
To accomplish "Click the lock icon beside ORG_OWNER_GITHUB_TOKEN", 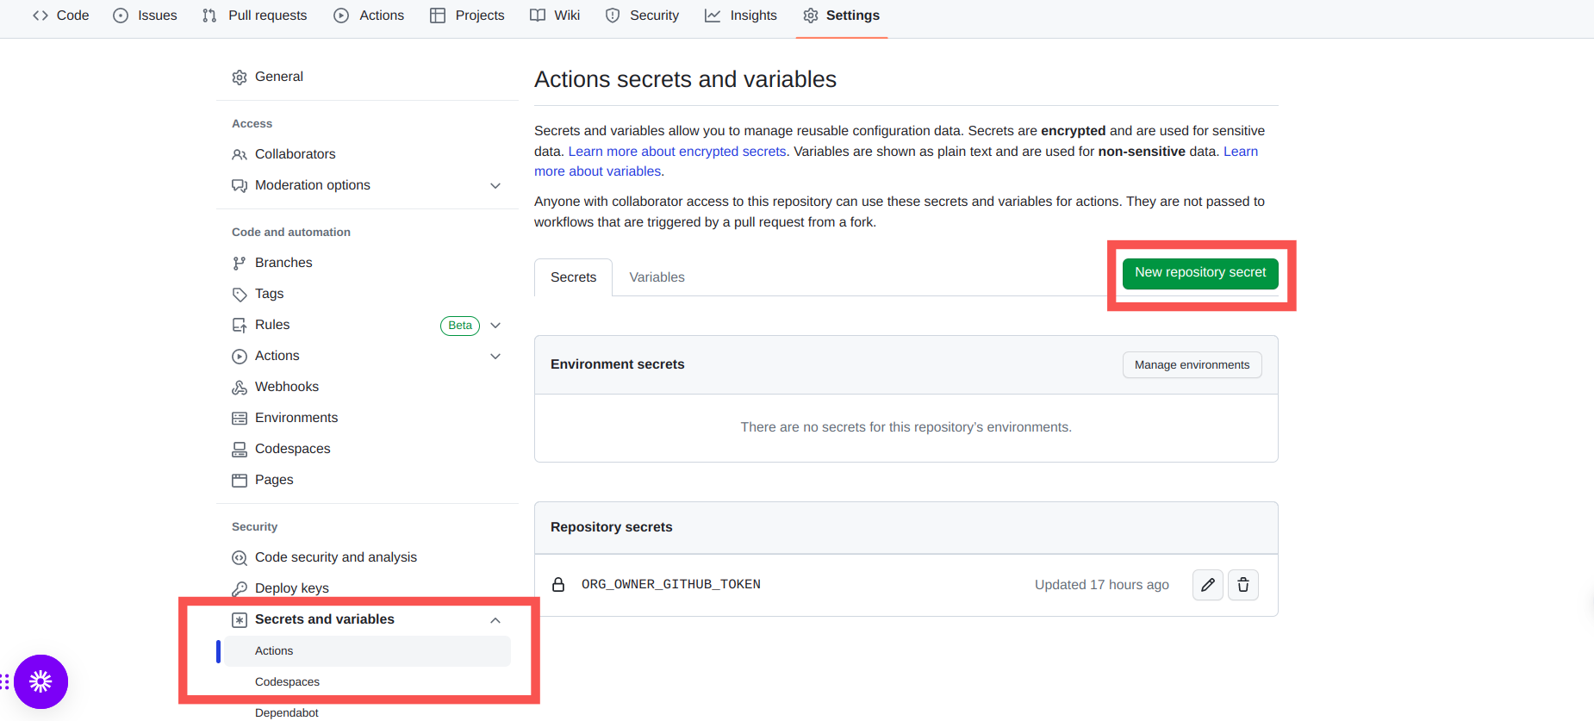I will 558,584.
